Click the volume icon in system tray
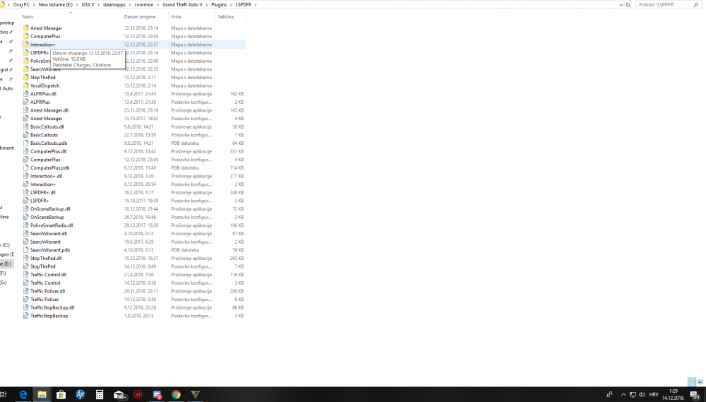This screenshot has height=402, width=706. [x=642, y=395]
